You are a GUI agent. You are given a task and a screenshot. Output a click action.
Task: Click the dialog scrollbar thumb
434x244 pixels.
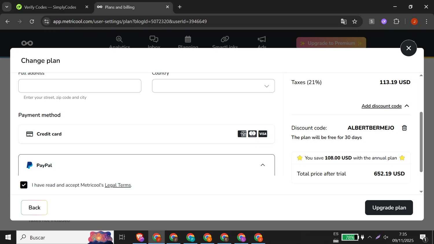pos(421,142)
